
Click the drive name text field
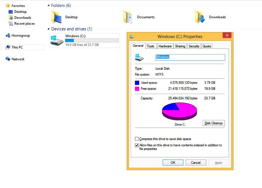pos(190,57)
